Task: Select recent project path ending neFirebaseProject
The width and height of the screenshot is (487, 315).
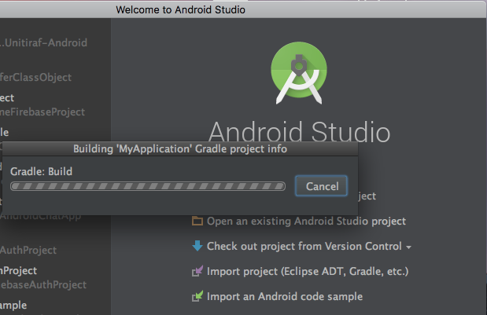Action: [x=42, y=112]
